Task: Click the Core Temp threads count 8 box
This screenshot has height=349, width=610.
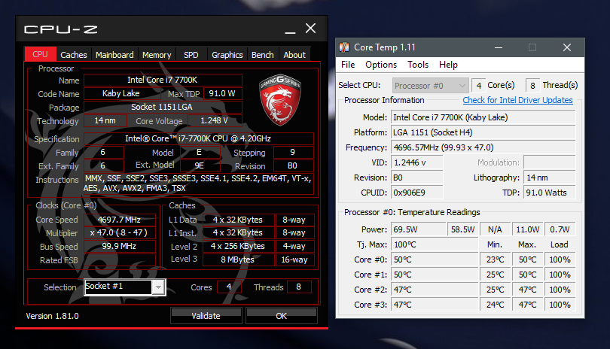Action: pyautogui.click(x=532, y=86)
